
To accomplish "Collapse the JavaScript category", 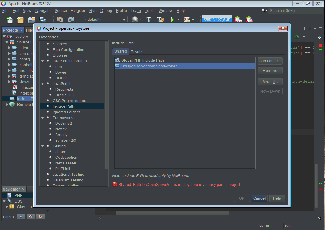I will click(43, 84).
